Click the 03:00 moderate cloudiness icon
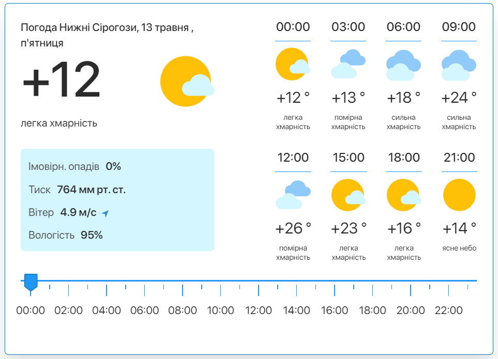498x359 pixels. tap(348, 64)
